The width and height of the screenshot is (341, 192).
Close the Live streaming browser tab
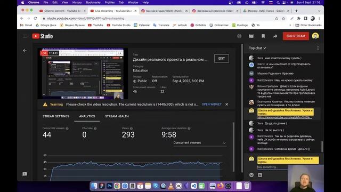(x=136, y=11)
